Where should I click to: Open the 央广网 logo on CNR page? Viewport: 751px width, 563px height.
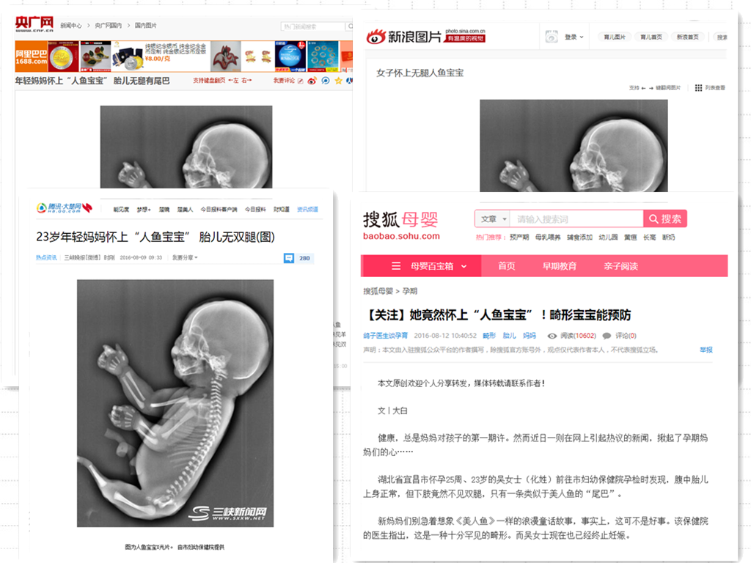click(34, 23)
